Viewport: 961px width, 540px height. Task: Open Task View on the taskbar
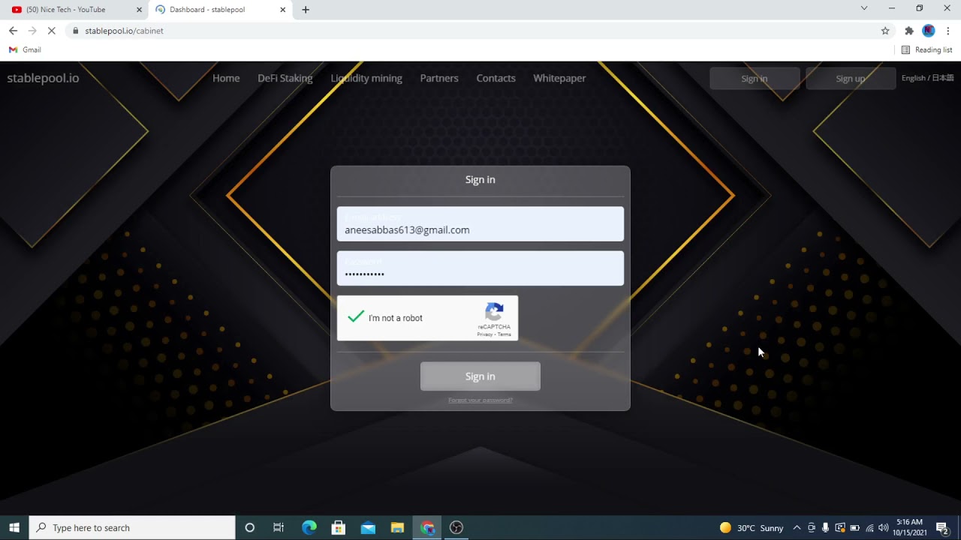tap(279, 527)
